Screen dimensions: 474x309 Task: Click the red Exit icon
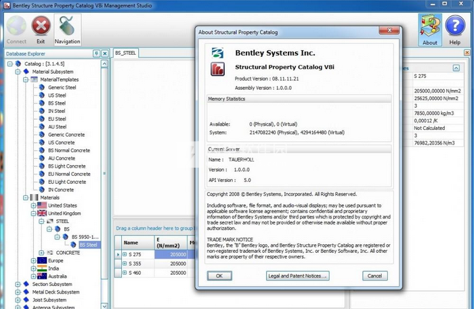point(41,26)
